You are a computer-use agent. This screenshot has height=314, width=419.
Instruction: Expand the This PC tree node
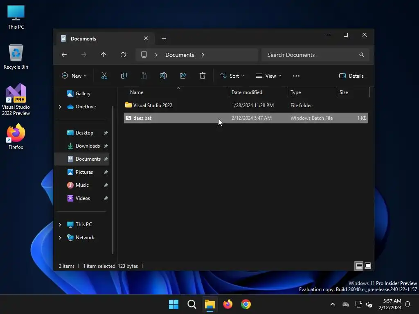[x=60, y=224]
